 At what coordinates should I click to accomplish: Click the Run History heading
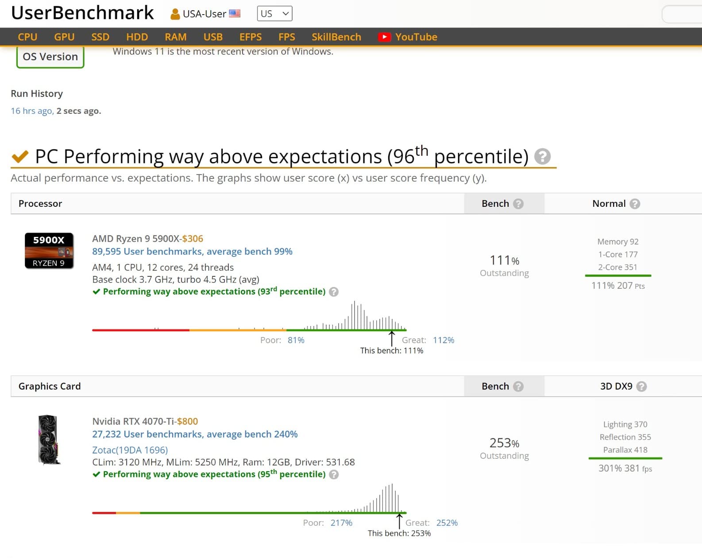click(x=37, y=94)
